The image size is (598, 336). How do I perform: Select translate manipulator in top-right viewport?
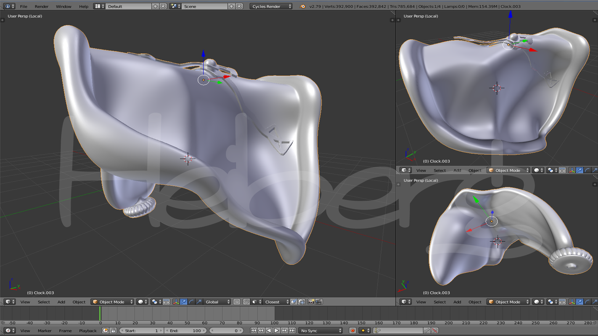point(579,170)
